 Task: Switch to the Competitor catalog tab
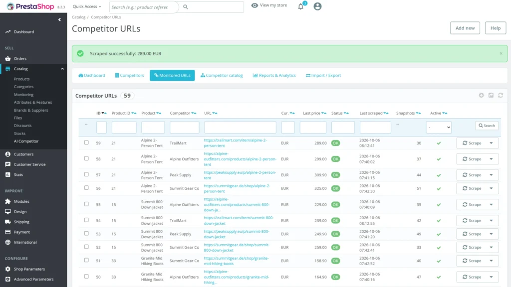pyautogui.click(x=222, y=75)
